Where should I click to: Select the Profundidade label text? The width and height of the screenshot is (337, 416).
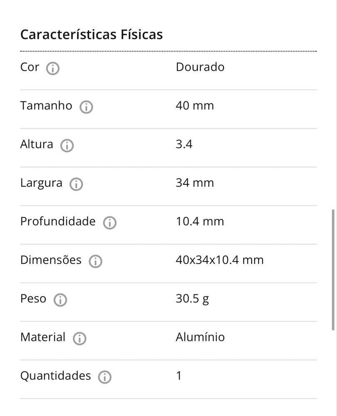(58, 221)
